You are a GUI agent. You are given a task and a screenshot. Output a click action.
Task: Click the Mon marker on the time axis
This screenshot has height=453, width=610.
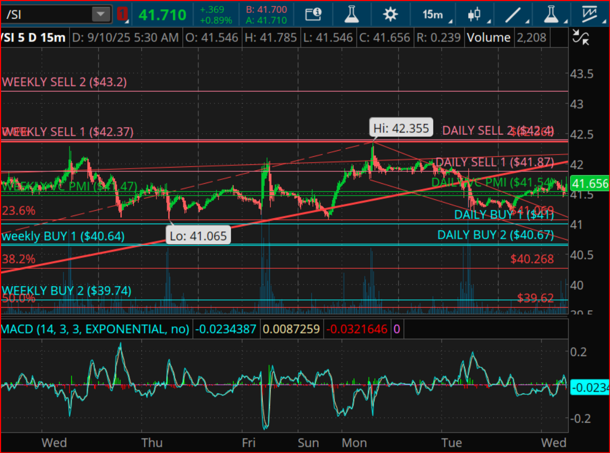point(353,442)
